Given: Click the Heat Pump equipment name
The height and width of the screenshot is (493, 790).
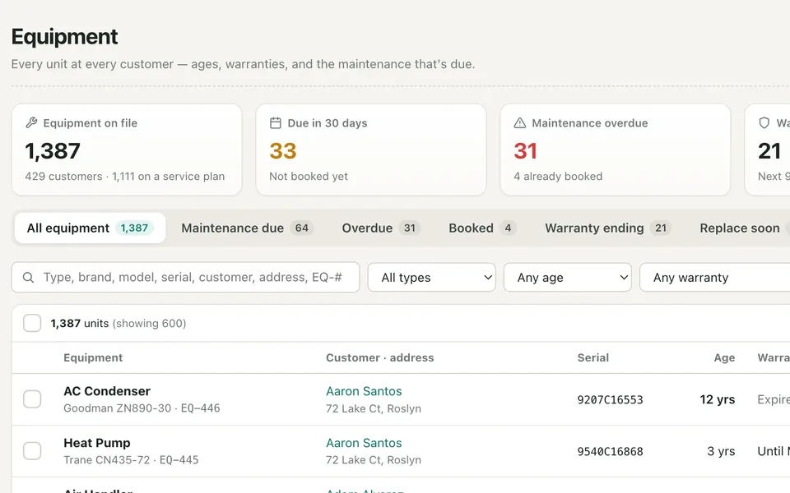Looking at the screenshot, I should [x=97, y=443].
